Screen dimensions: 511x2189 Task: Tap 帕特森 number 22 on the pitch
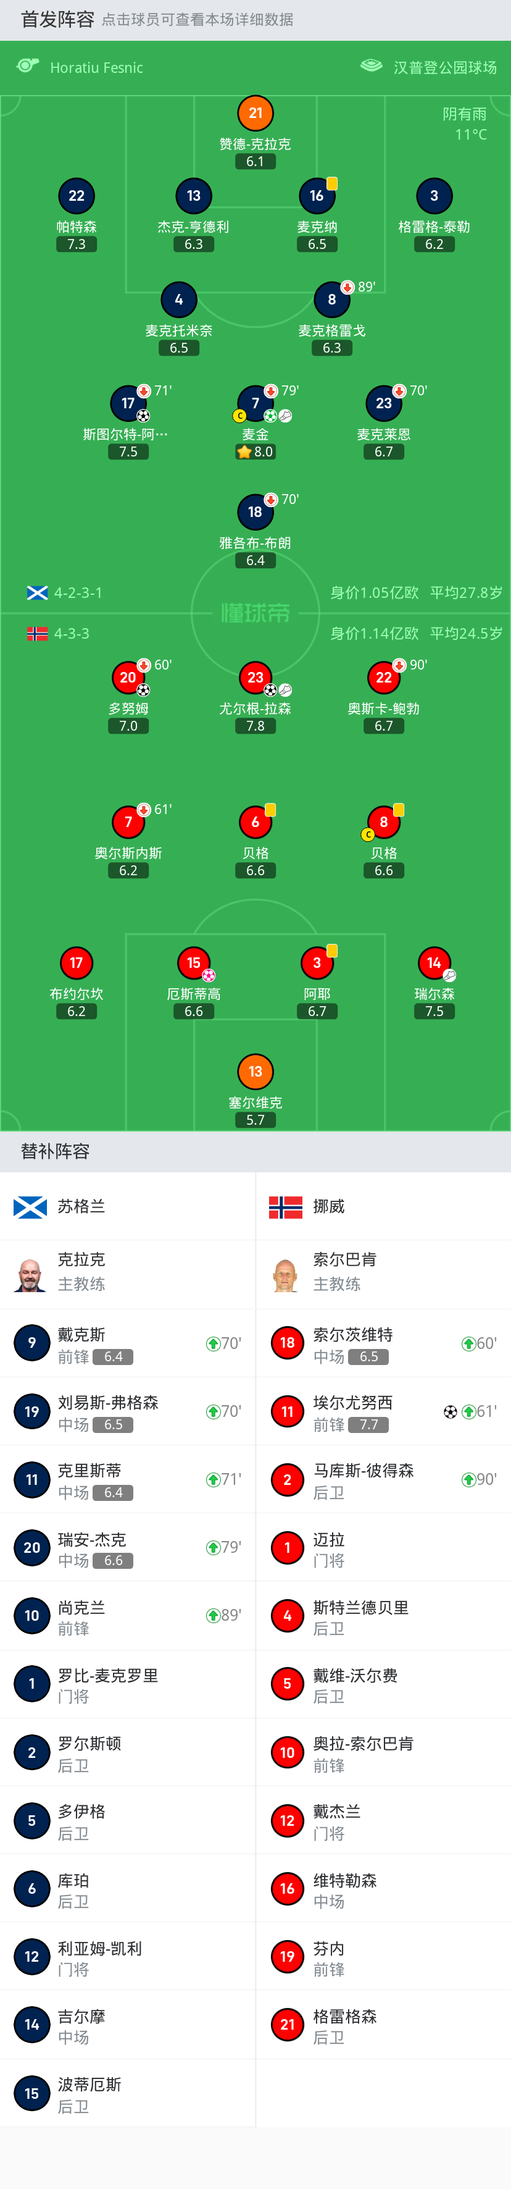pos(77,196)
